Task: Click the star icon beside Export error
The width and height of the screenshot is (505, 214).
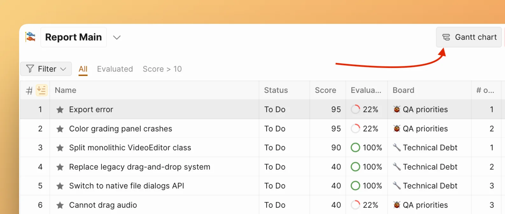Action: point(60,110)
